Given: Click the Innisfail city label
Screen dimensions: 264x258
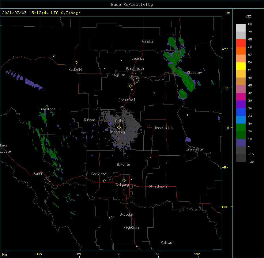Looking at the screenshot, I should click(x=127, y=100).
